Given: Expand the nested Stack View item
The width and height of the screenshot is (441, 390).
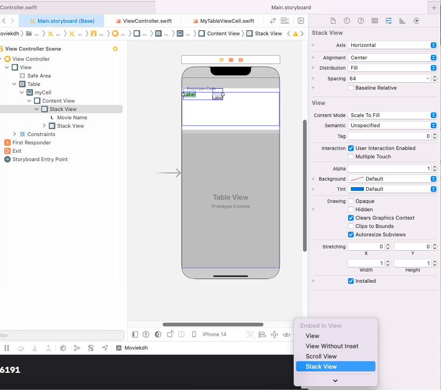Looking at the screenshot, I should pos(44,126).
